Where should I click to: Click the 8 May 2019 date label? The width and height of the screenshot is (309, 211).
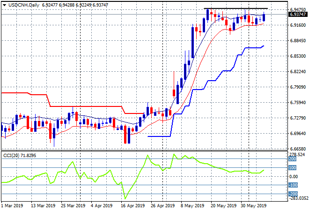pos(192,206)
